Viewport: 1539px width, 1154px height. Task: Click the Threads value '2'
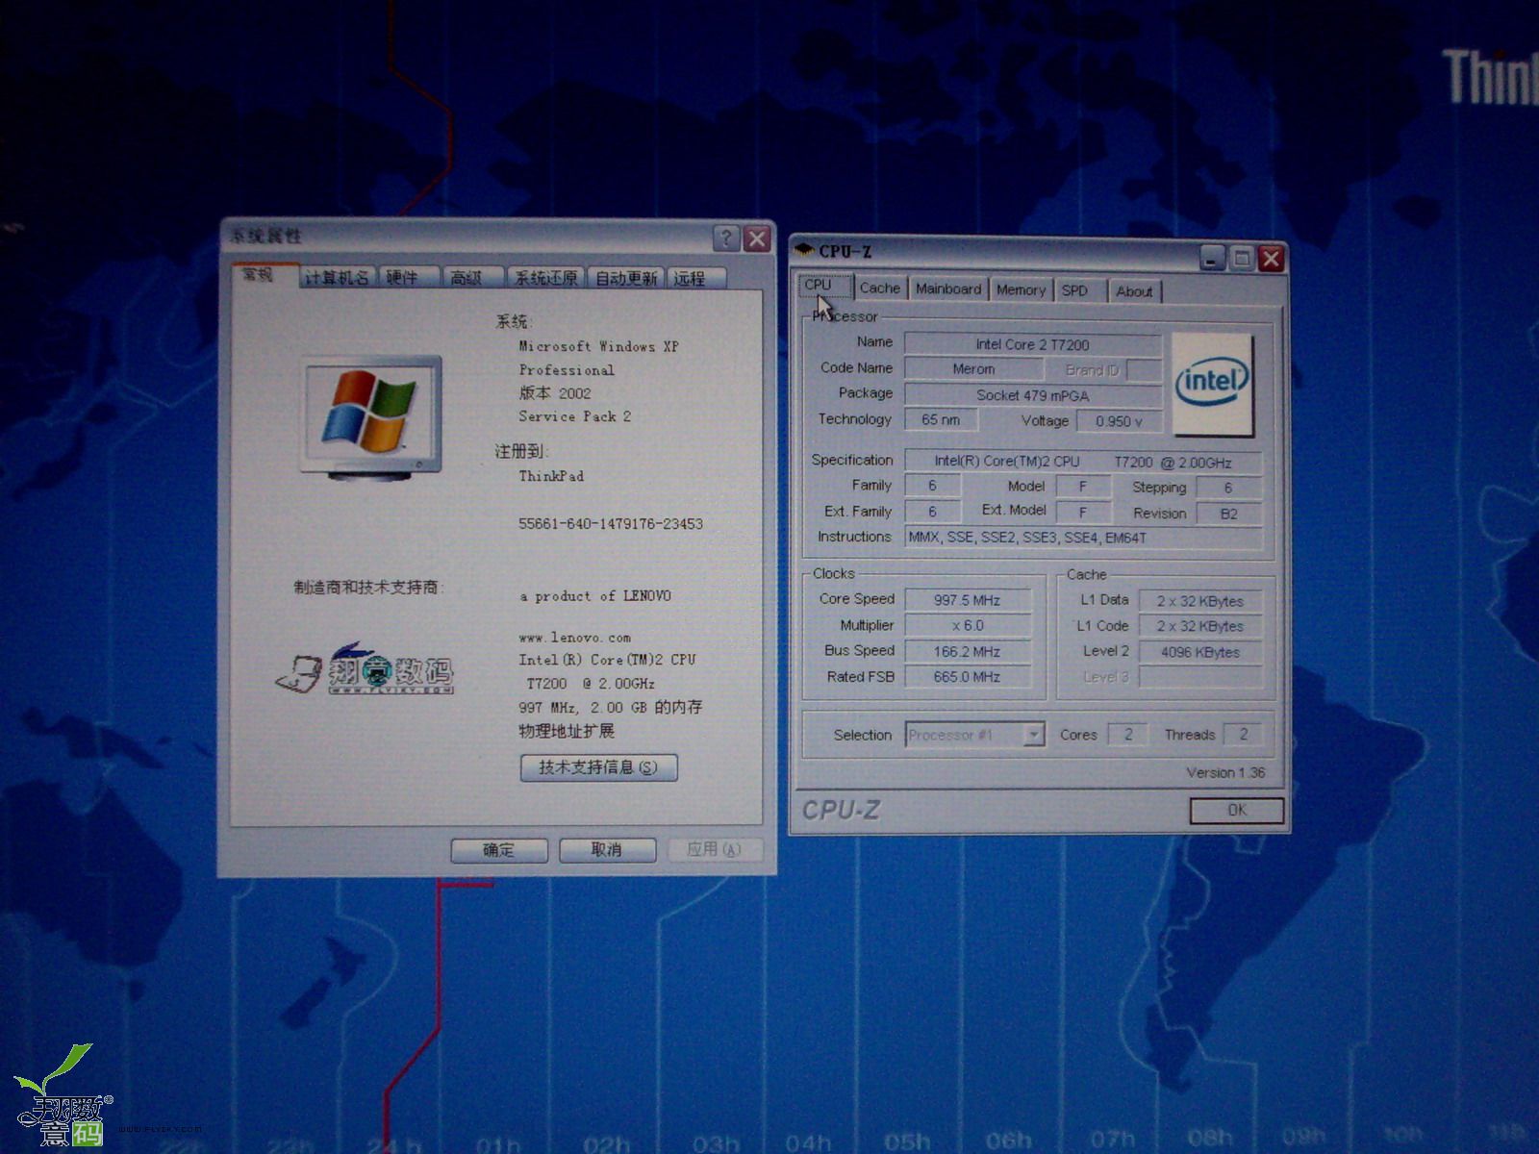click(x=1243, y=735)
